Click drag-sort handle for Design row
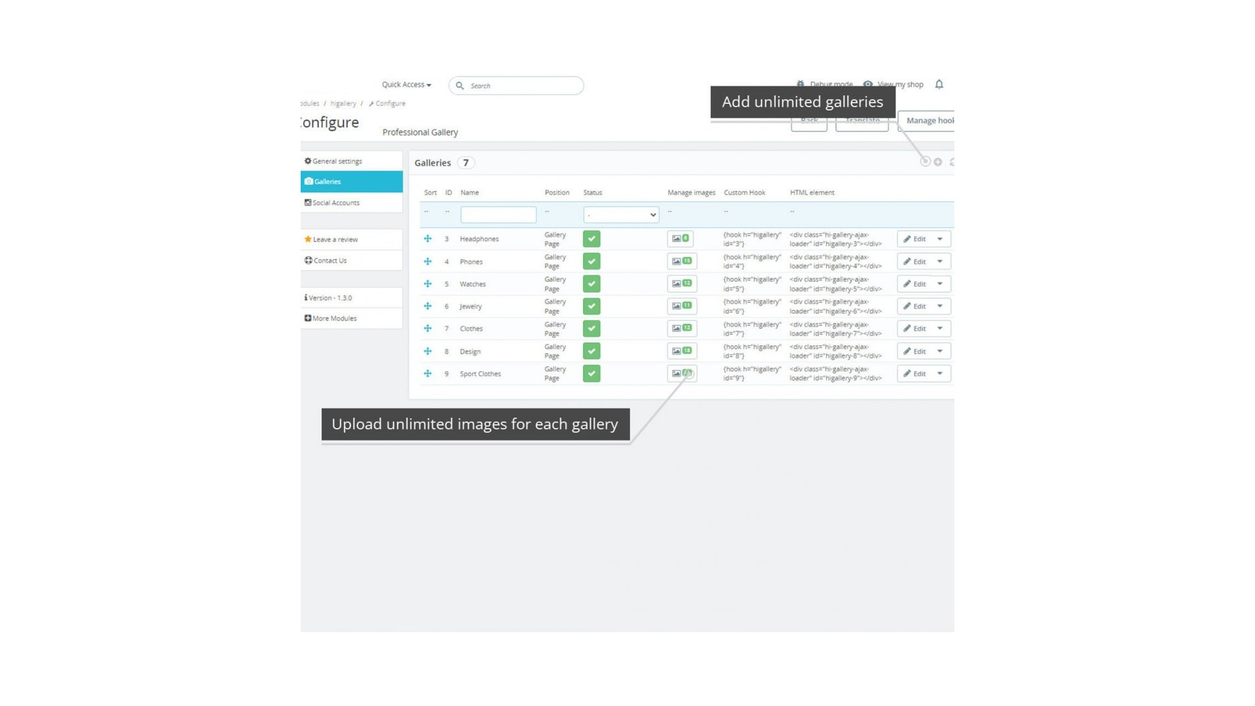The height and width of the screenshot is (706, 1255). pyautogui.click(x=427, y=351)
